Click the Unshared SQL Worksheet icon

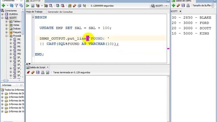click(70, 6)
